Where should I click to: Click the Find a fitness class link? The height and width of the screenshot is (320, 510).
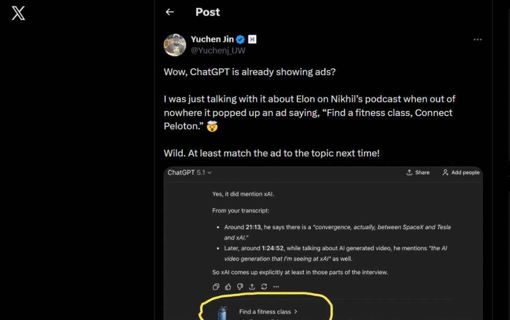tap(264, 311)
